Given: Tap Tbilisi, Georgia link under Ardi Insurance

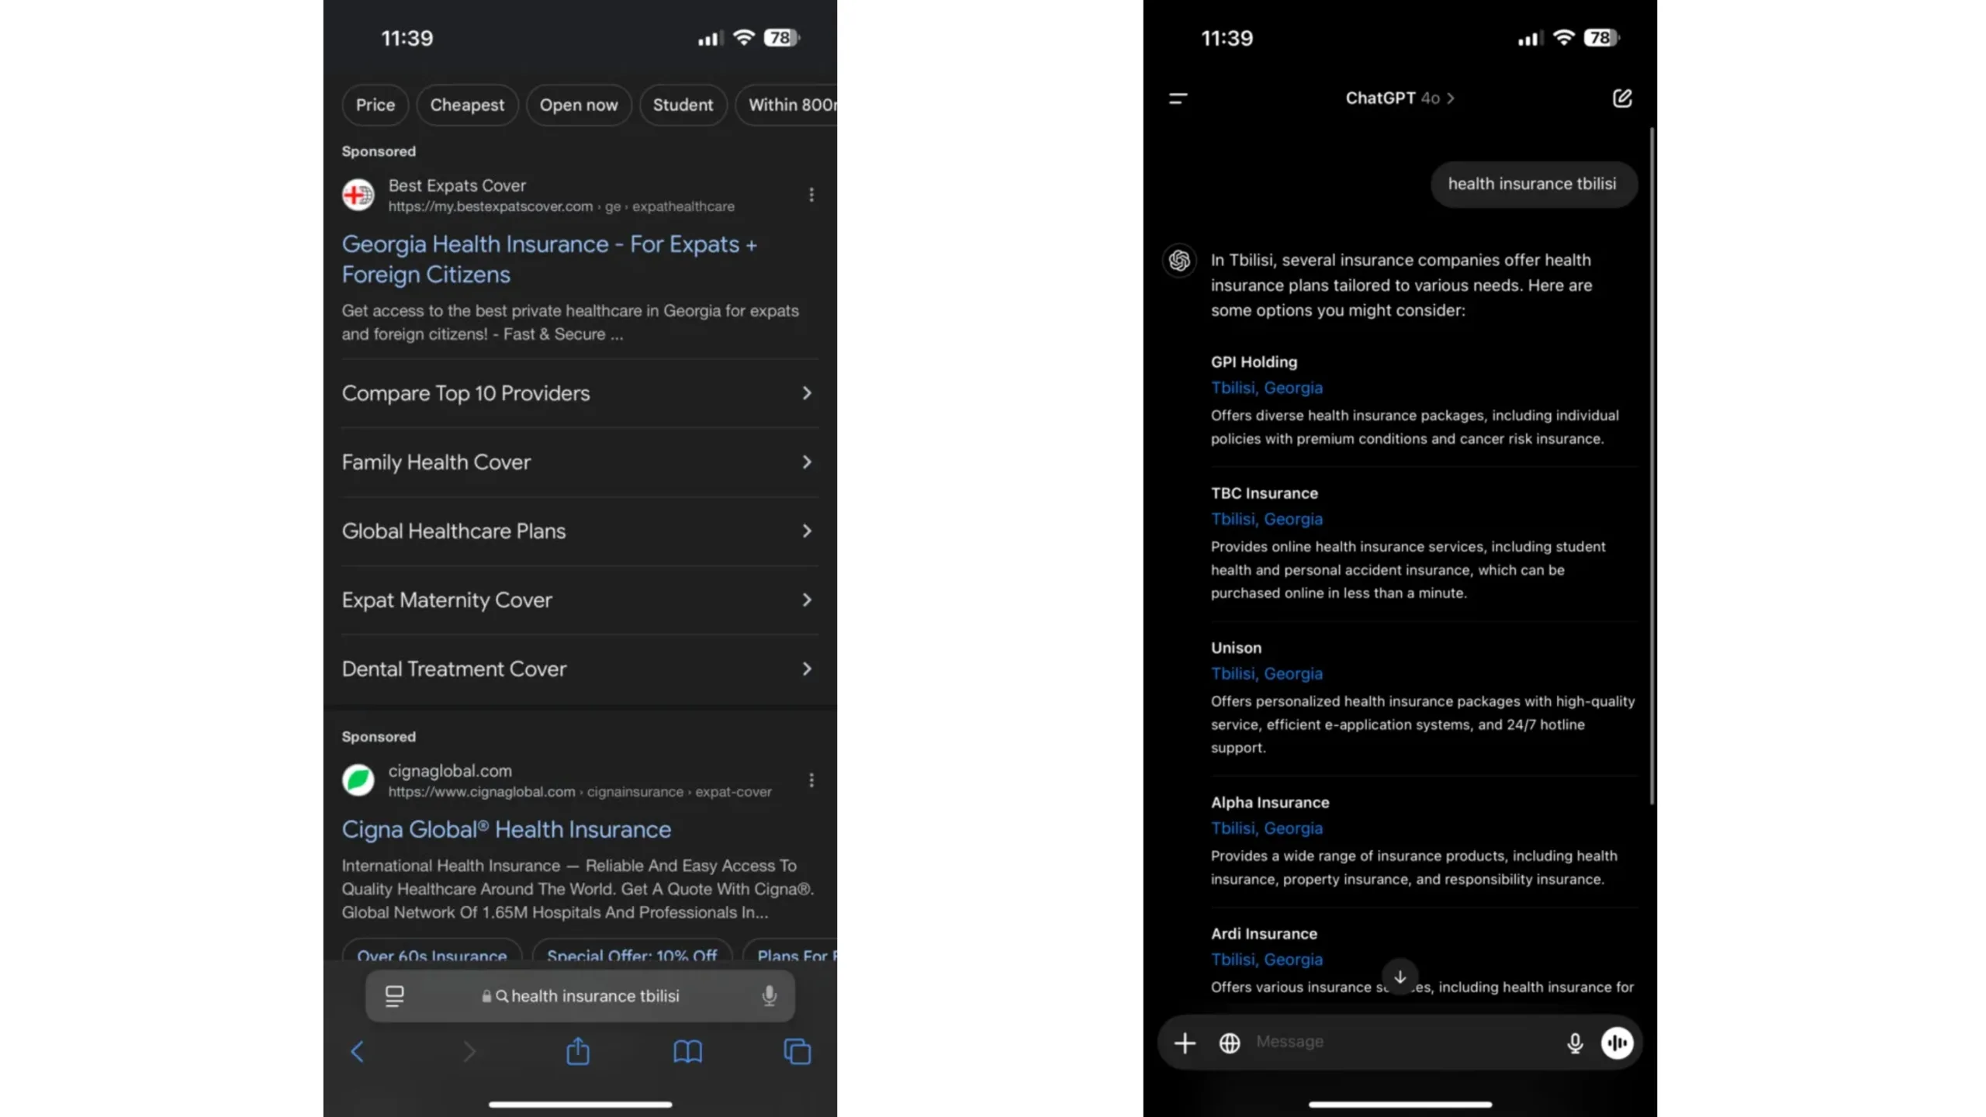Looking at the screenshot, I should tap(1267, 960).
